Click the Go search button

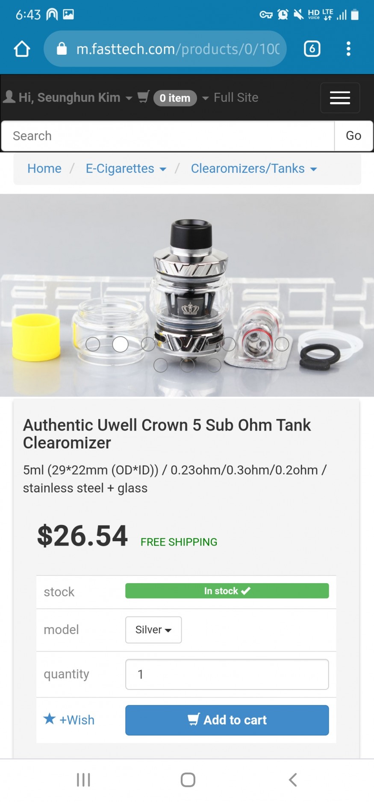(x=353, y=136)
